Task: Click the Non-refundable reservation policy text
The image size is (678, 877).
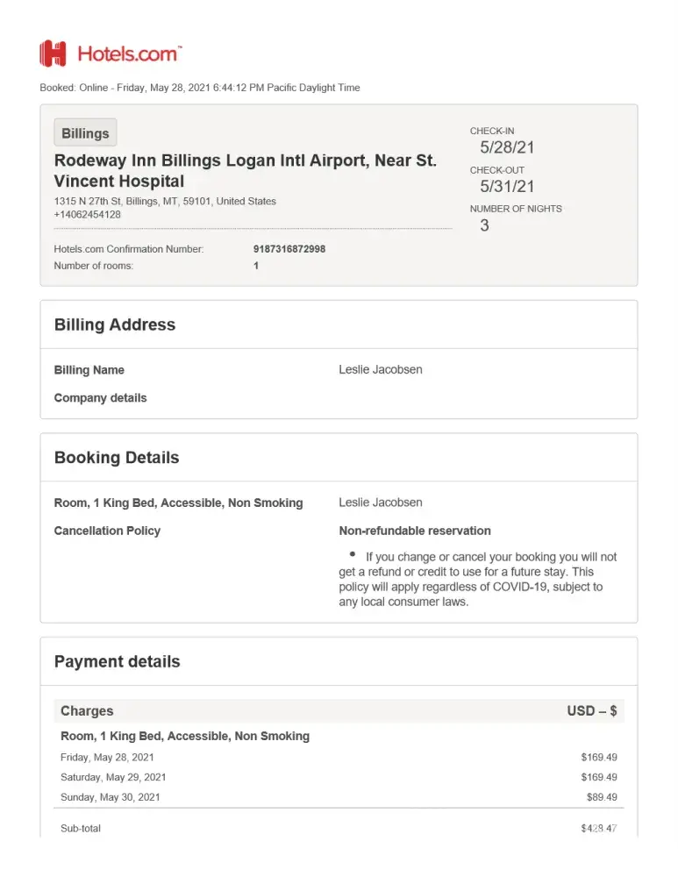Action: pos(415,531)
